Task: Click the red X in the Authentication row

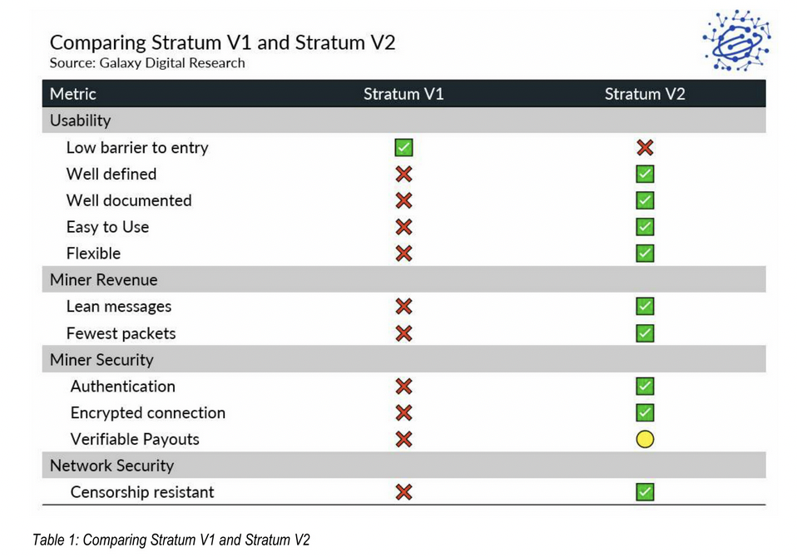Action: point(403,387)
